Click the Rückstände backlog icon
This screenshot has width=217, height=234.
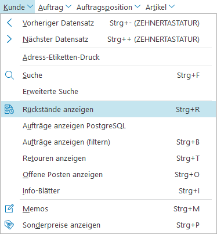click(x=9, y=109)
